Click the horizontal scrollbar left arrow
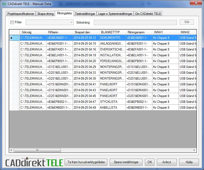 pos(11,150)
